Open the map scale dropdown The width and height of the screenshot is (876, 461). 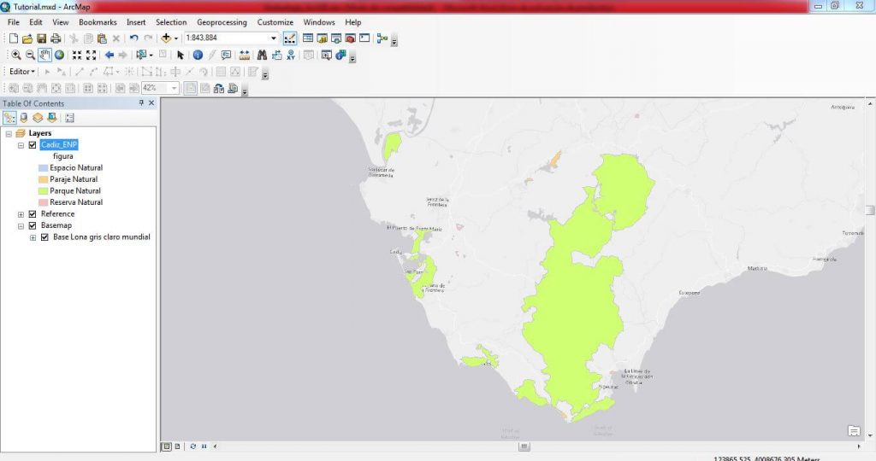274,38
